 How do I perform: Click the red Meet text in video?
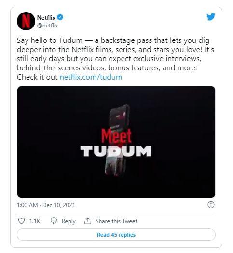click(116, 136)
